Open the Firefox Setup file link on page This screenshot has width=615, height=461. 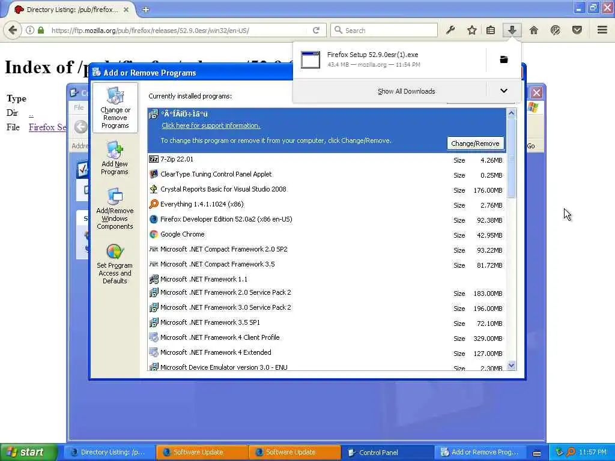click(47, 127)
